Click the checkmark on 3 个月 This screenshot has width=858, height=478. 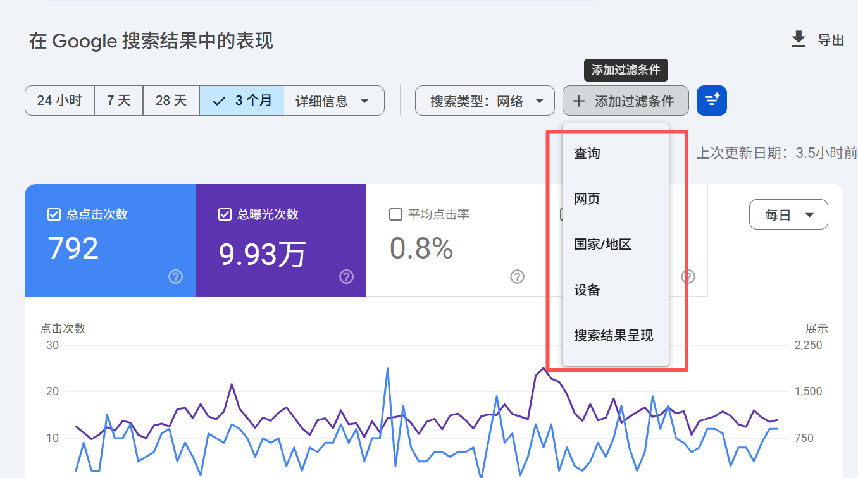[x=219, y=101]
